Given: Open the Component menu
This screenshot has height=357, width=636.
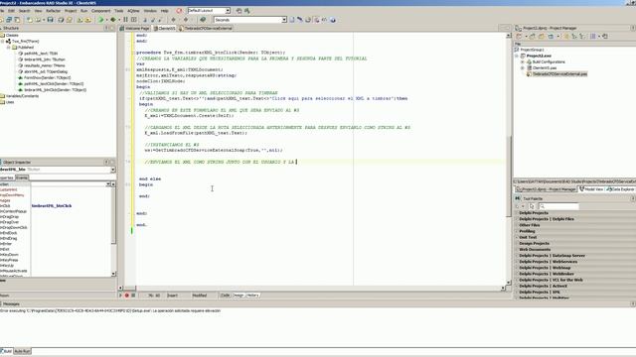Looking at the screenshot, I should [x=101, y=11].
